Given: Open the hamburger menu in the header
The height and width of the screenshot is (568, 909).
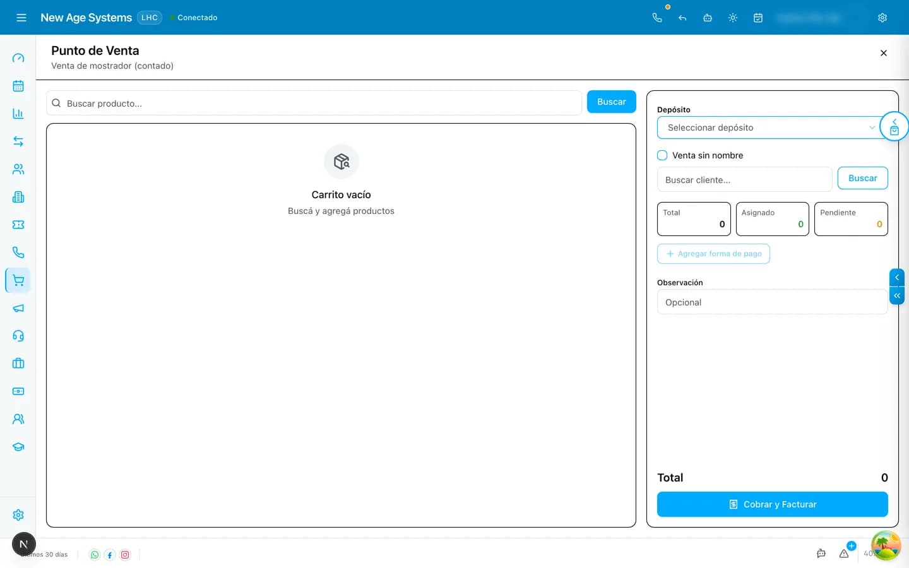Looking at the screenshot, I should 21,18.
